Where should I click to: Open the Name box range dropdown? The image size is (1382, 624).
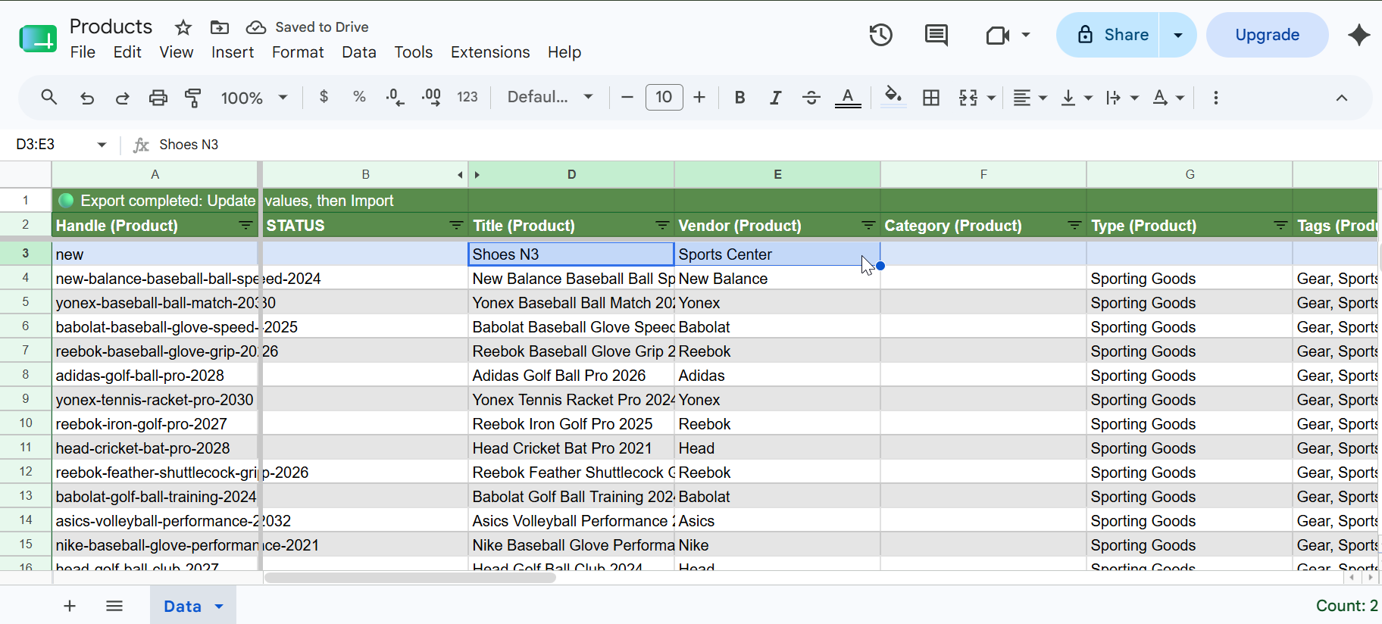(102, 145)
